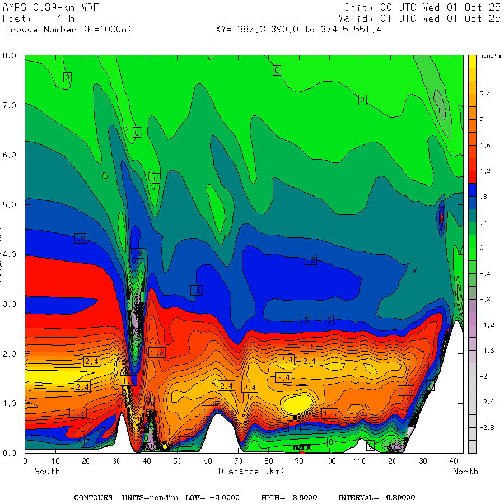The height and width of the screenshot is (504, 504).
Task: Click the 'Init: 00 UTC Wed 01 Oct 25' text
Action: (422, 7)
